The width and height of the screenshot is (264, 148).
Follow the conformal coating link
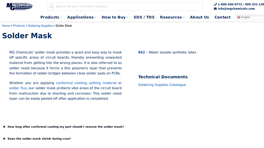tap(71, 83)
